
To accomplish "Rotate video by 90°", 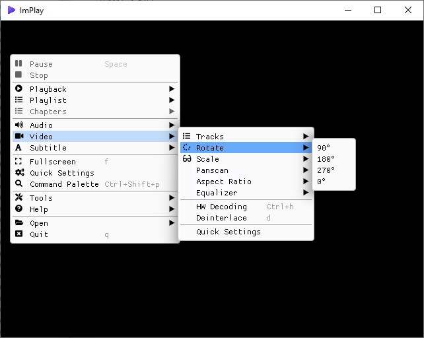I will (x=334, y=148).
